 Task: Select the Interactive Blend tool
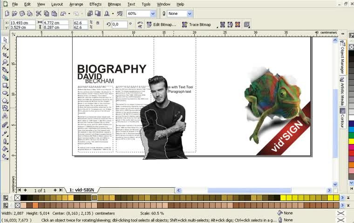pos(5,125)
